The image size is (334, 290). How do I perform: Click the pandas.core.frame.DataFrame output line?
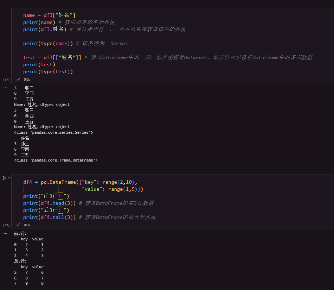click(x=56, y=160)
